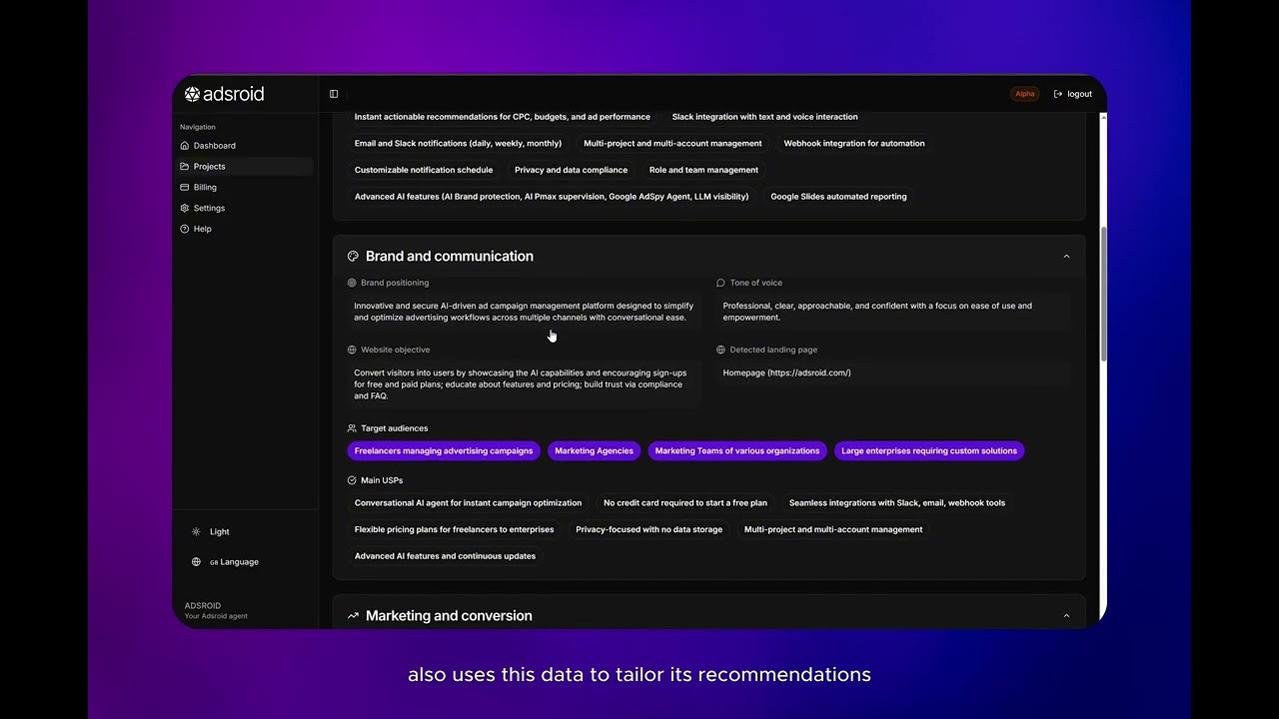Screen dimensions: 1279x719
Task: Click No credit card required USP chip
Action: 685,503
